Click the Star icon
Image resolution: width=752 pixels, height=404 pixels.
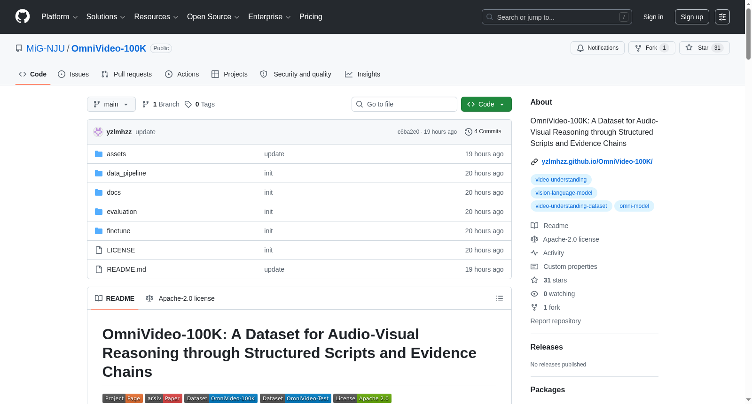point(689,47)
